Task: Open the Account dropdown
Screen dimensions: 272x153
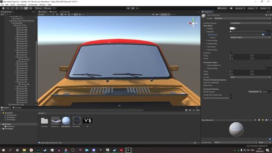Action: point(240,8)
